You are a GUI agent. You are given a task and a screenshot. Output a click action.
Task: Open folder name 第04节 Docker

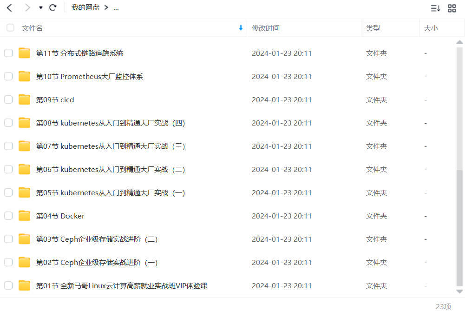(x=60, y=216)
